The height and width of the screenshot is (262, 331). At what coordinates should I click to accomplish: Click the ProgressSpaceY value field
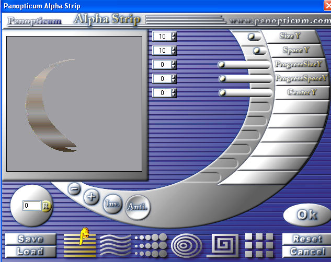162,79
